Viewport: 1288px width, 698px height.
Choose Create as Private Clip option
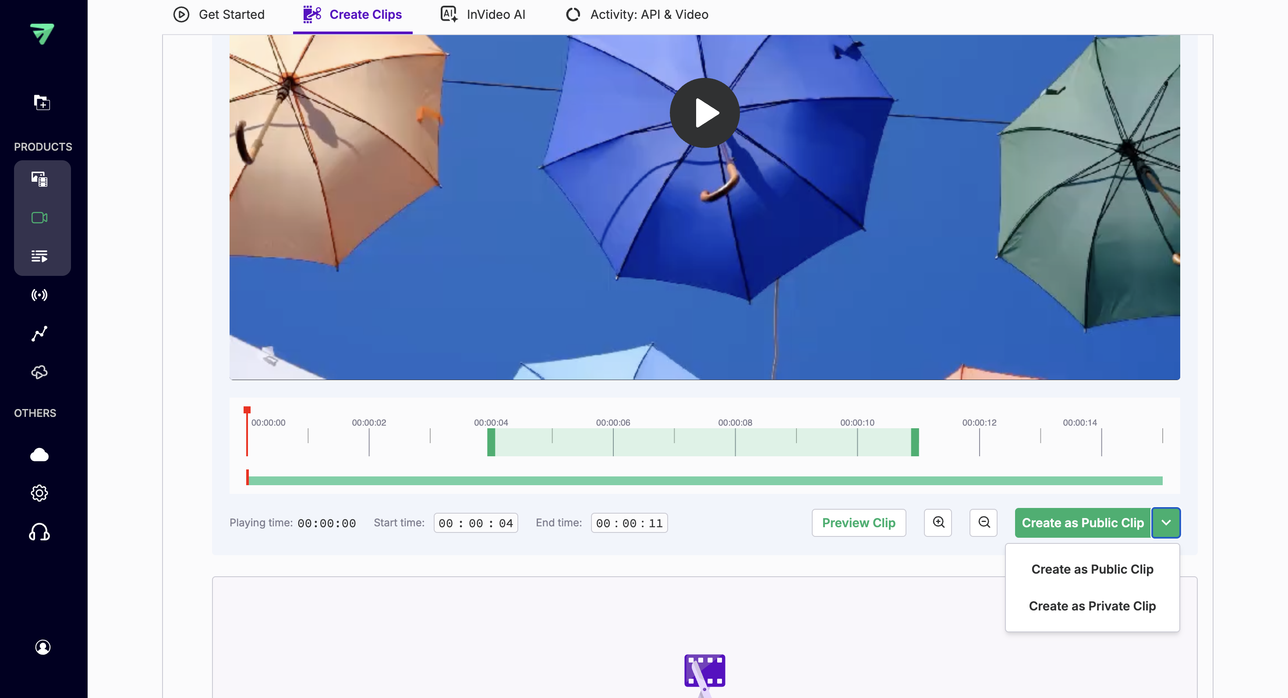coord(1092,606)
